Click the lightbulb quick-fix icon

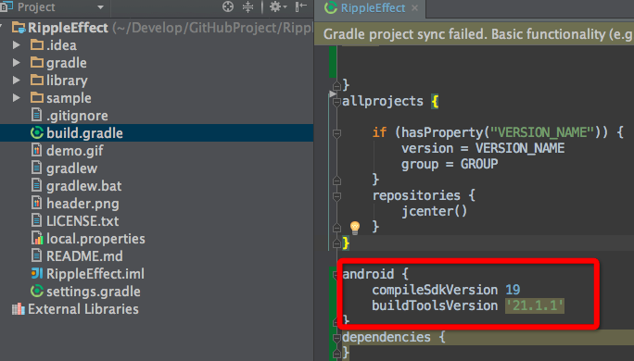pyautogui.click(x=355, y=228)
